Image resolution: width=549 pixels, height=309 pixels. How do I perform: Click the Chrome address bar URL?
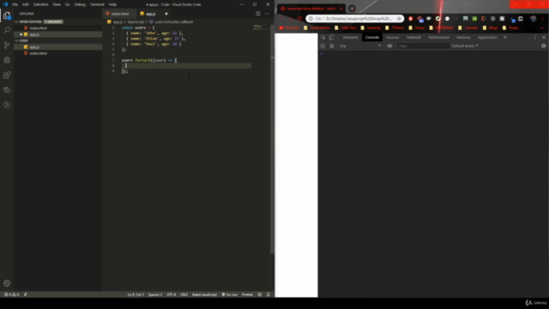(359, 19)
